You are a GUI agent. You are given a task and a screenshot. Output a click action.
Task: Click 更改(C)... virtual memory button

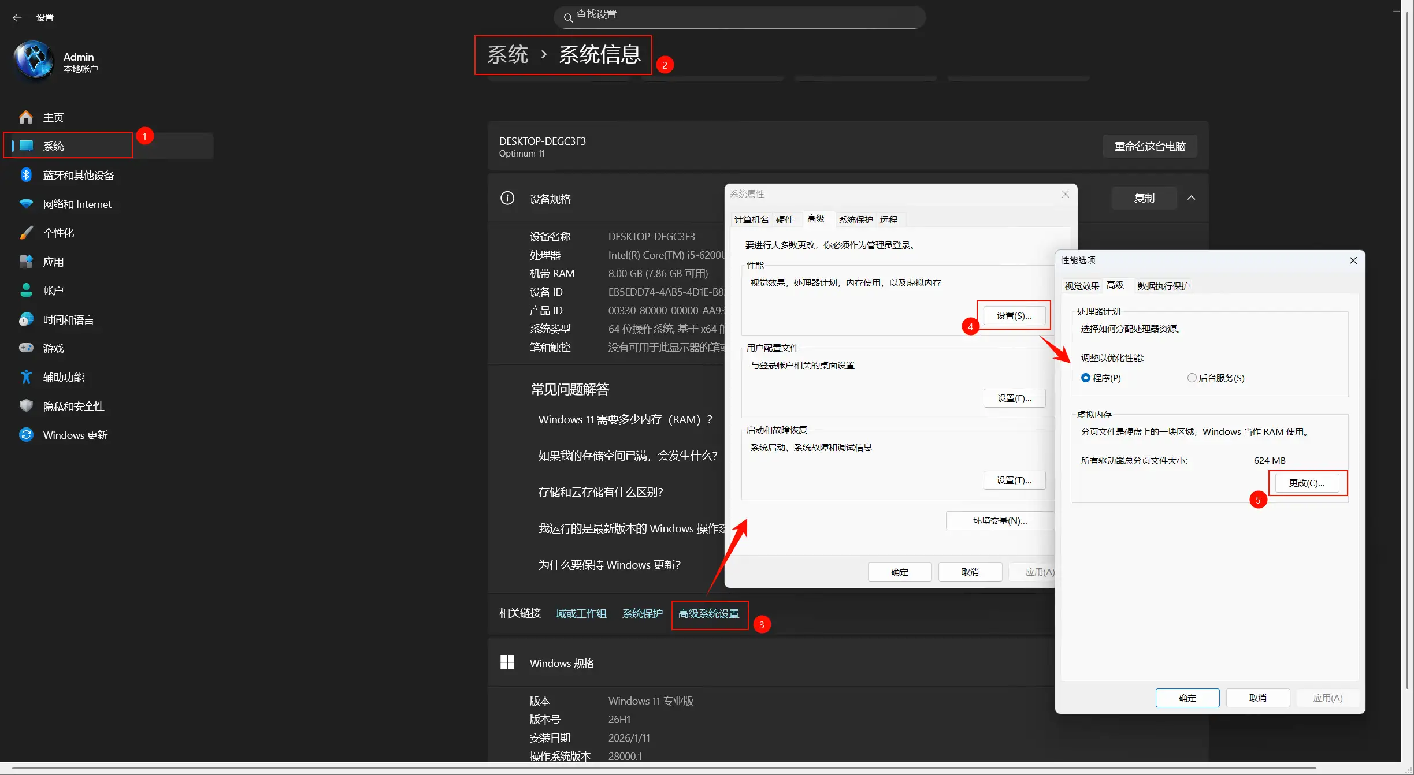coord(1307,483)
